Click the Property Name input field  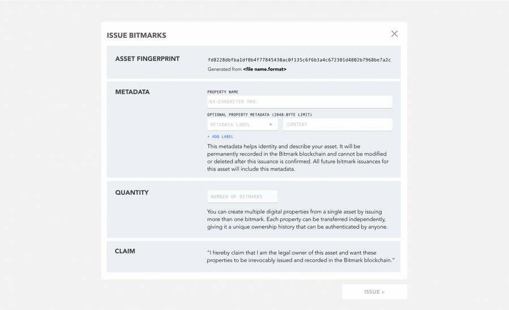[299, 102]
